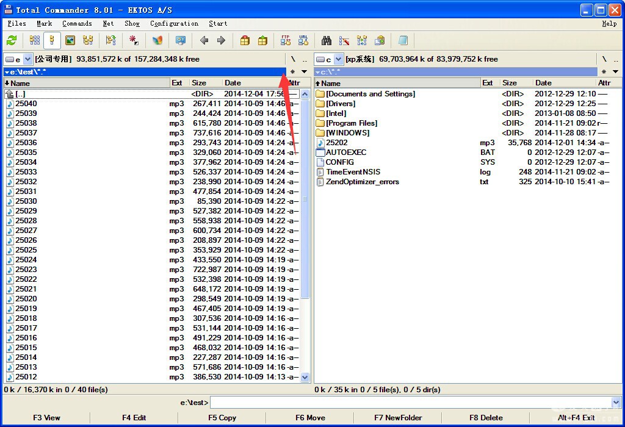Click the F3 View button
Image resolution: width=625 pixels, height=427 pixels.
coord(46,418)
